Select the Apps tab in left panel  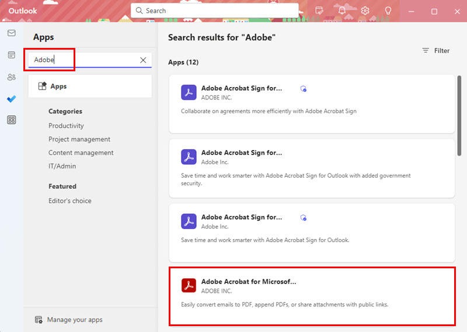[x=90, y=86]
